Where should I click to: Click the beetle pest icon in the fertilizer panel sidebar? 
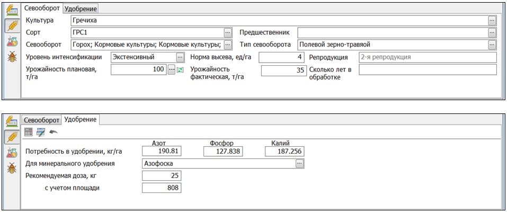[11, 169]
